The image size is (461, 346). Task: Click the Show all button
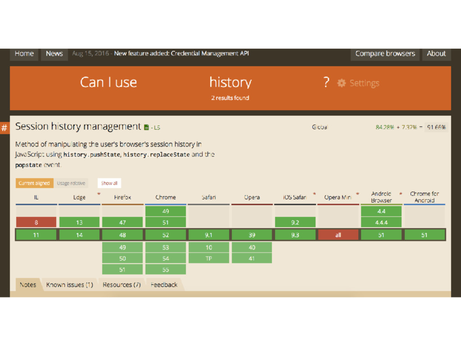[x=109, y=183]
